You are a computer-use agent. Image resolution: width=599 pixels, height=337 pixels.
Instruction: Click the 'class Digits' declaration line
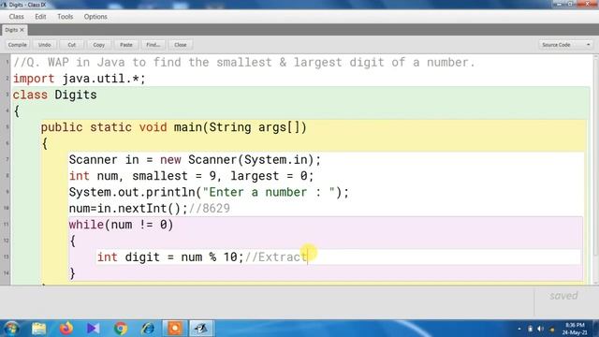coord(54,95)
